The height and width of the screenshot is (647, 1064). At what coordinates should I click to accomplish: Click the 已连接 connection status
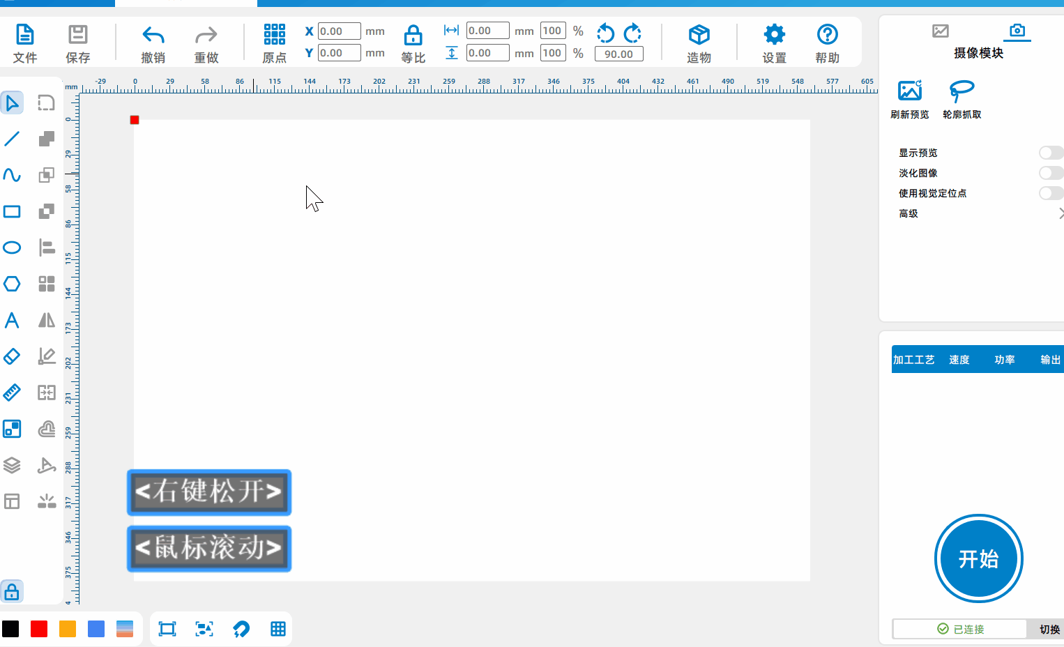point(960,629)
